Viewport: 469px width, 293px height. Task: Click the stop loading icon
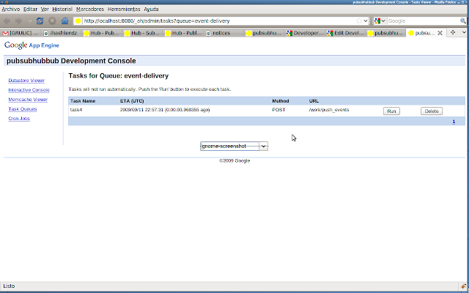pos(52,21)
